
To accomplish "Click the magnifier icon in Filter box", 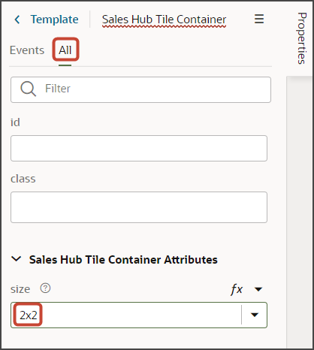I will pos(28,89).
